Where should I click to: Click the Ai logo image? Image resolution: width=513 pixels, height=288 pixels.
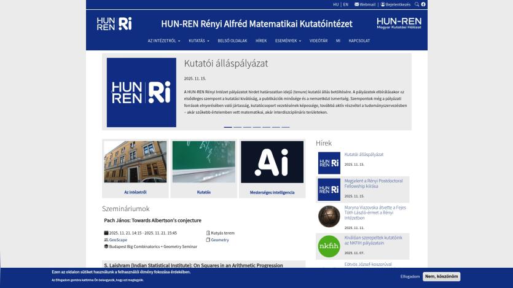pos(272,162)
